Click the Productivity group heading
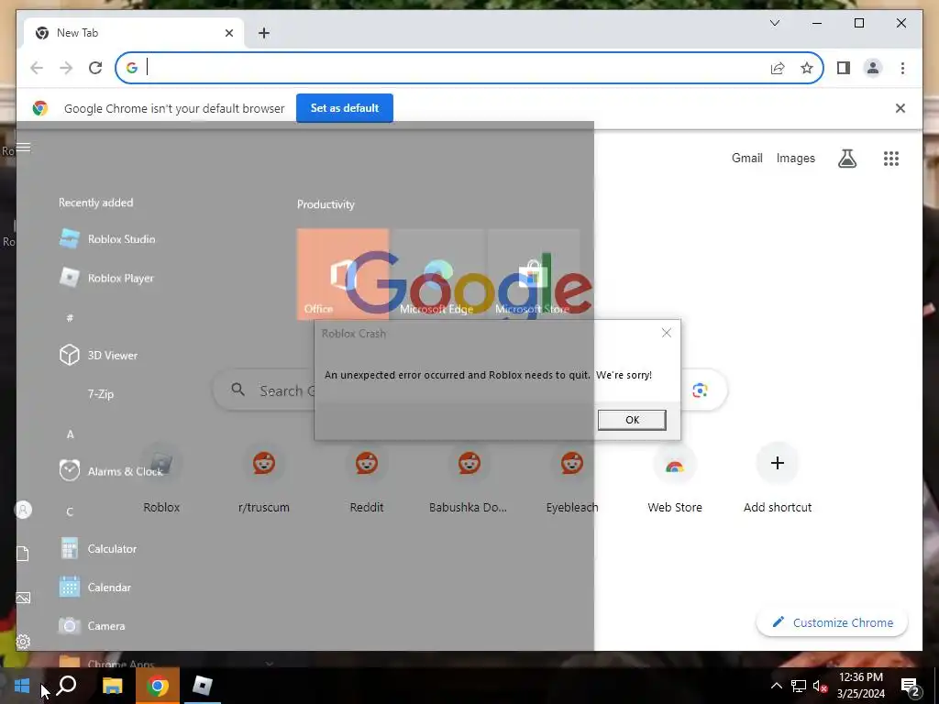 click(326, 204)
